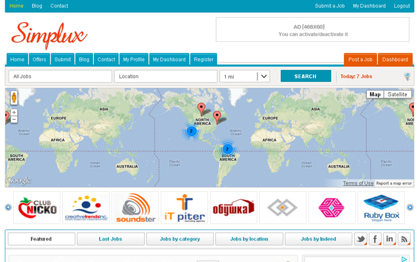Screen dimensions: 420x262
Task: Click the SEARCH button
Action: click(x=306, y=76)
